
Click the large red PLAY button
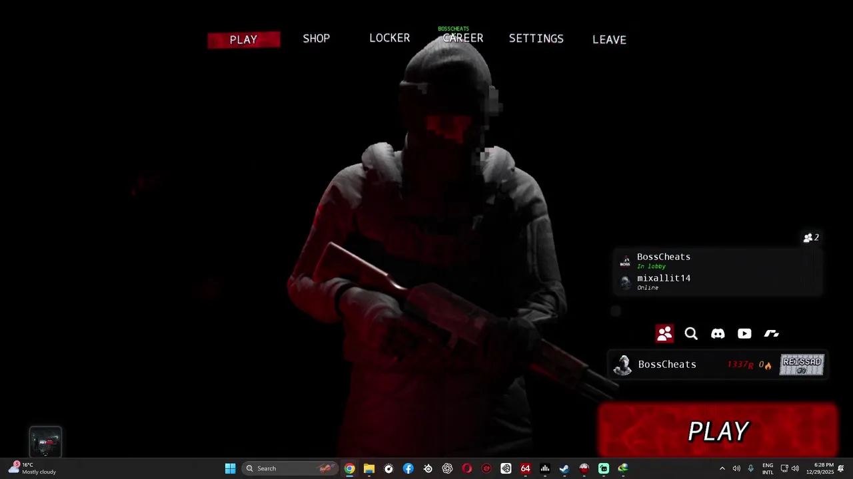(x=718, y=430)
